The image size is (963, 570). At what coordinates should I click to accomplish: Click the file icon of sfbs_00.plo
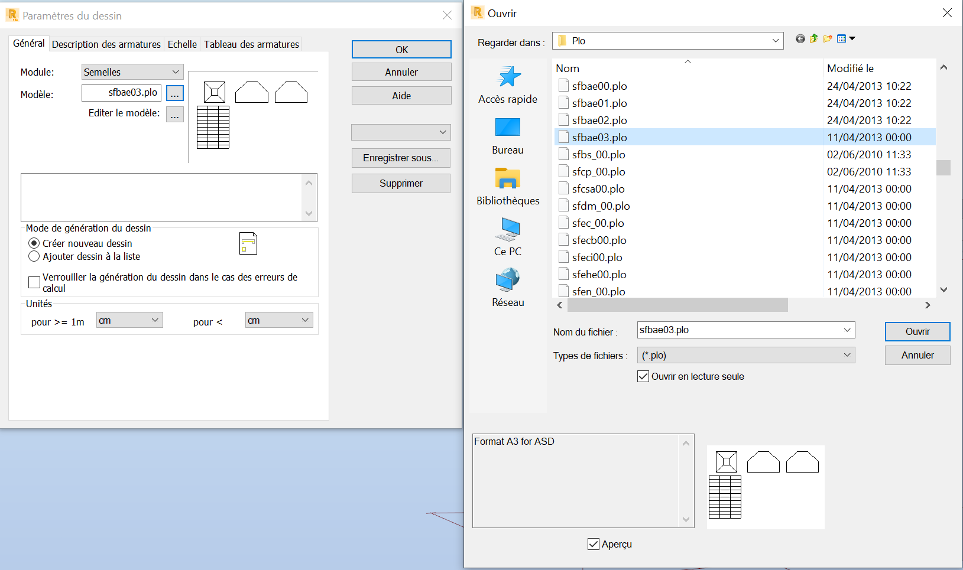click(x=563, y=154)
